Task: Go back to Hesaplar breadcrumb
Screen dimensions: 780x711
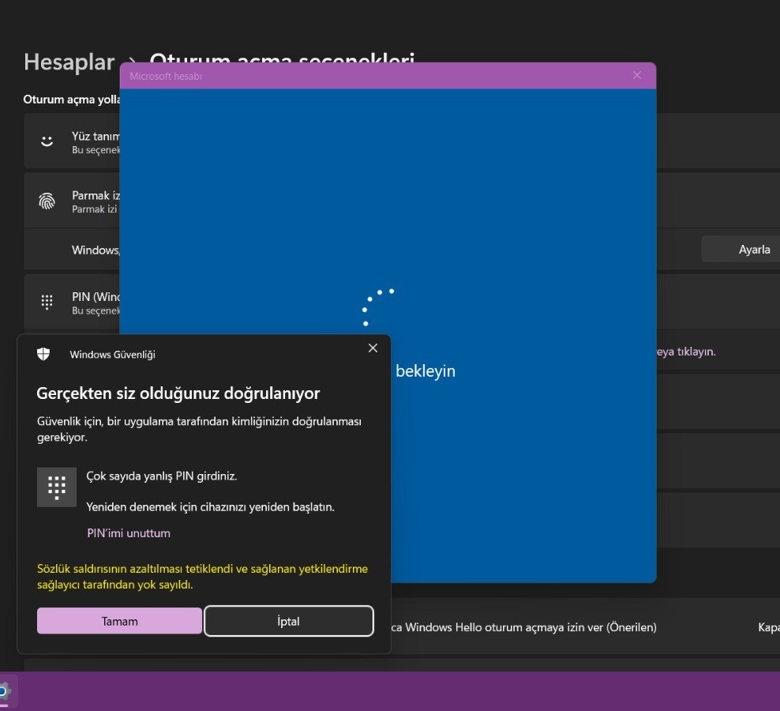Action: [x=69, y=62]
